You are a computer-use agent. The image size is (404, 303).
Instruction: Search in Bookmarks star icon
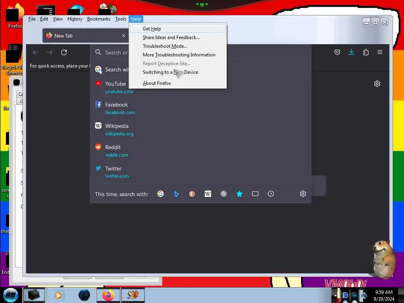click(x=239, y=194)
